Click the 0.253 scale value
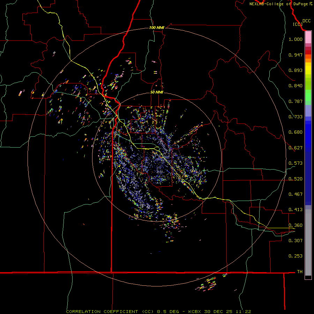Screen dimensions: 314x314 tap(296, 256)
